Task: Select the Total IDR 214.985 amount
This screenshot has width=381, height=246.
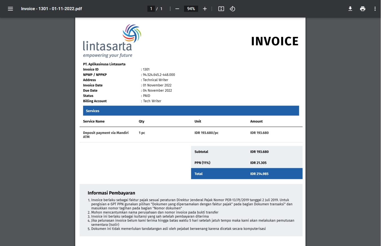Action: pos(259,174)
